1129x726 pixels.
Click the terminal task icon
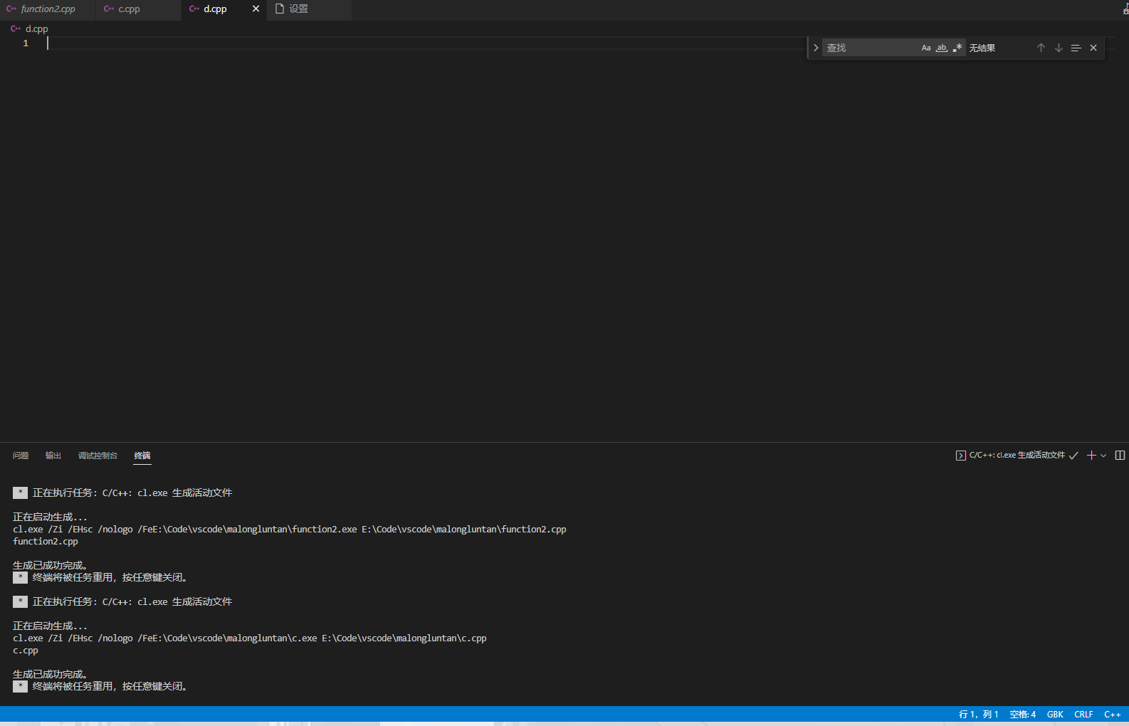961,456
